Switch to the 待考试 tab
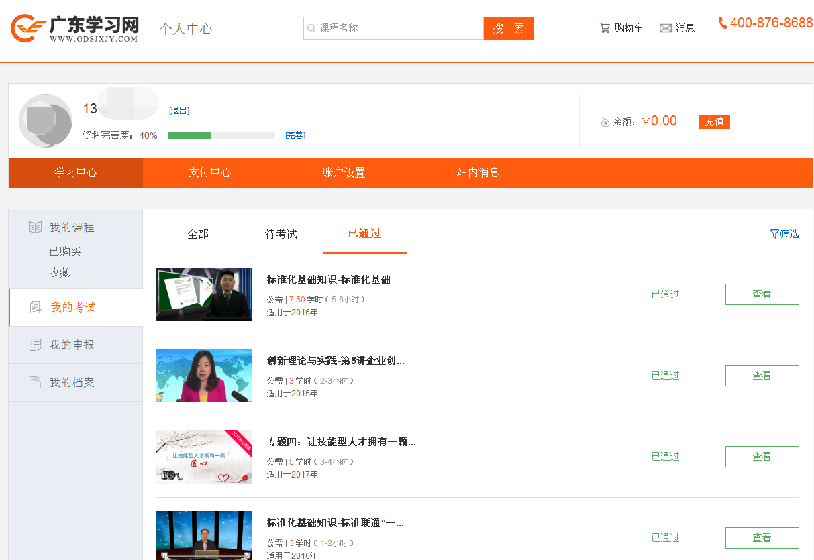The height and width of the screenshot is (560, 814). click(x=281, y=234)
